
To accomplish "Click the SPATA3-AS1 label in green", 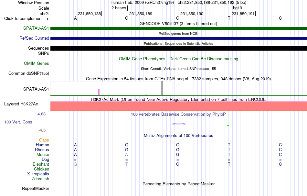I will coord(36,28).
